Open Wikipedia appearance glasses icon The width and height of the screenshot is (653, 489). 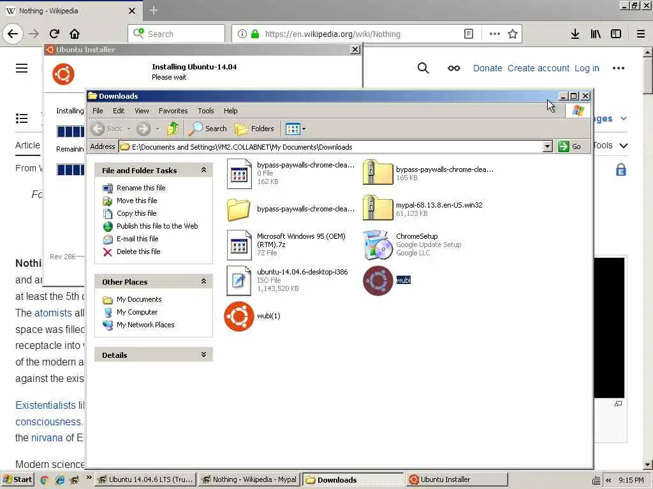coord(454,68)
